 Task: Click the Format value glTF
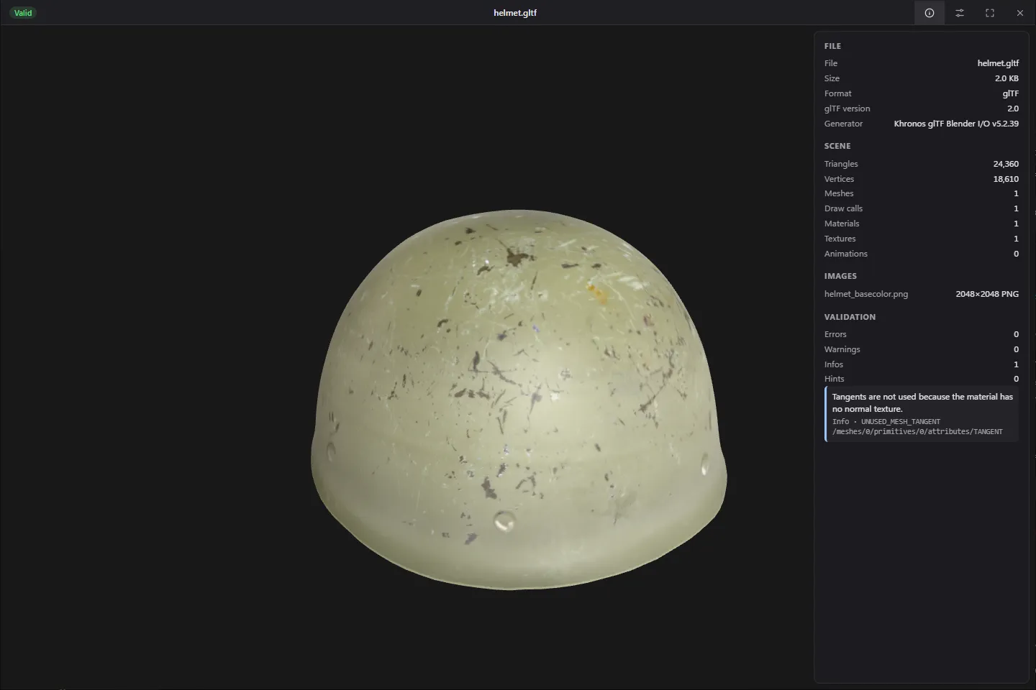[1011, 93]
